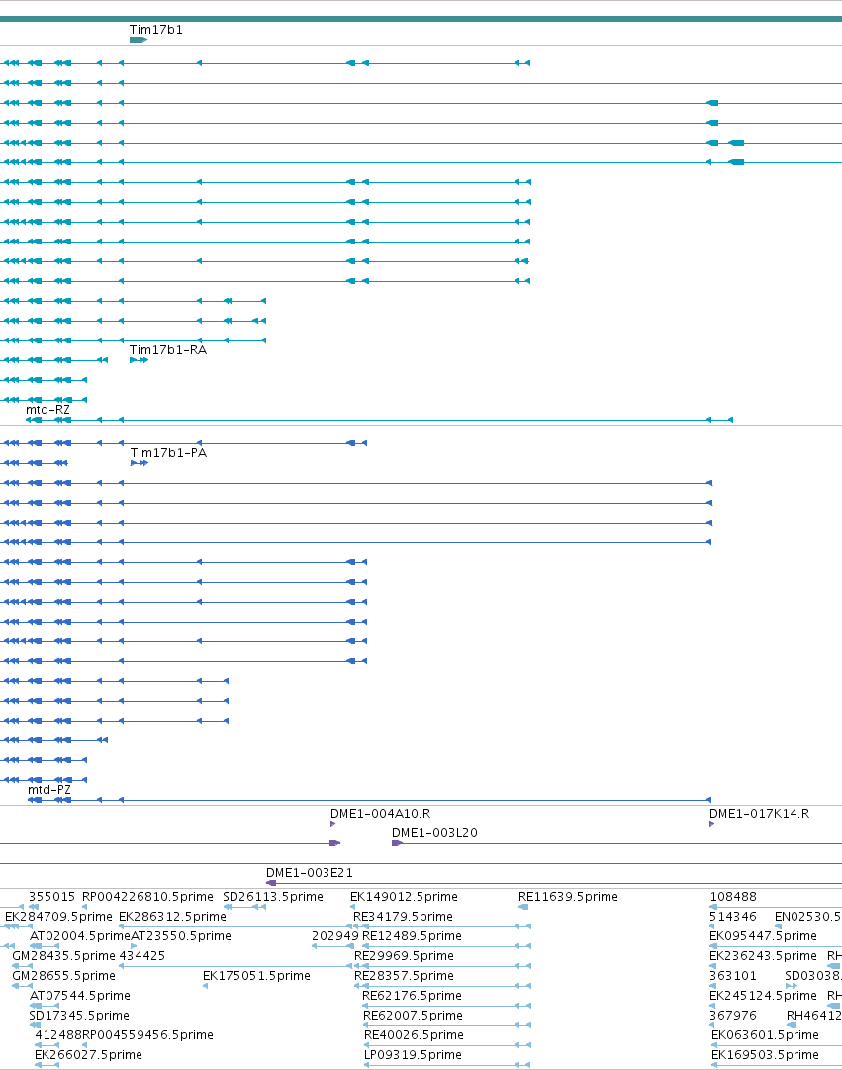The image size is (842, 1070).
Task: Open EST RE62007.5prime label
Action: coord(413,1016)
